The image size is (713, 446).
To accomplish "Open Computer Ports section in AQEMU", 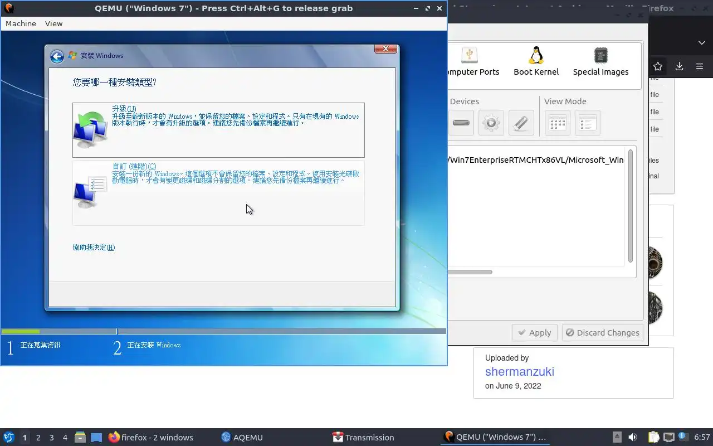I will 473,61.
